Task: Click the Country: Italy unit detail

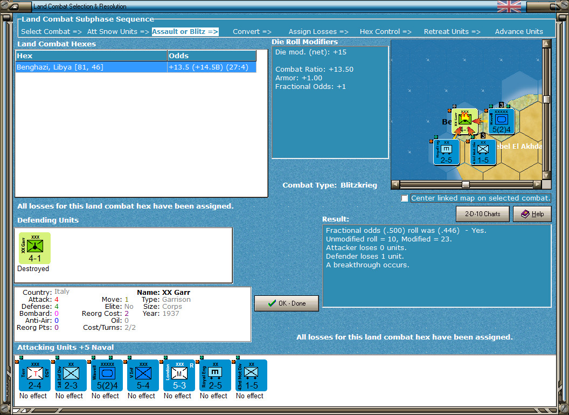Action: (46, 292)
